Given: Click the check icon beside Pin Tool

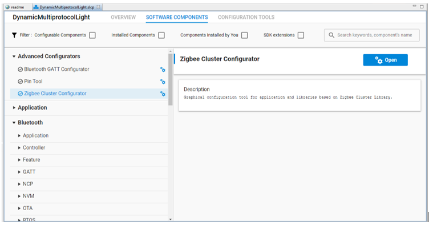Looking at the screenshot, I should [20, 82].
